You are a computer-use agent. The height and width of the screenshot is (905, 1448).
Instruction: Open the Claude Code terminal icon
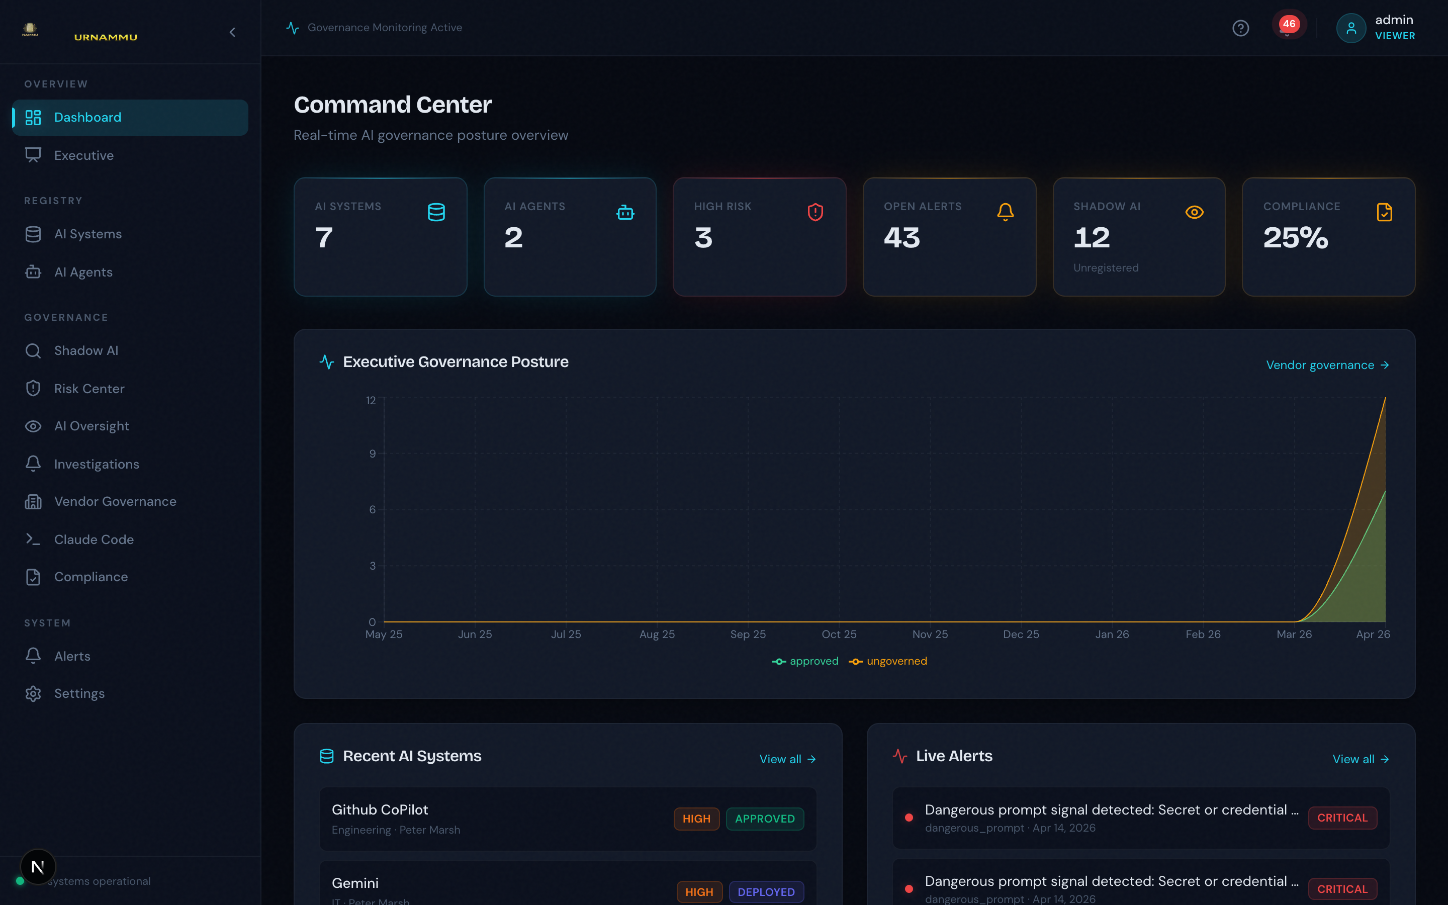[x=33, y=538]
